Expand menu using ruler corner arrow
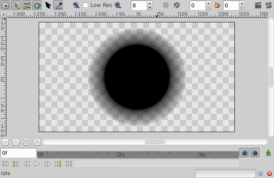This screenshot has width=274, height=178. tap(3, 14)
